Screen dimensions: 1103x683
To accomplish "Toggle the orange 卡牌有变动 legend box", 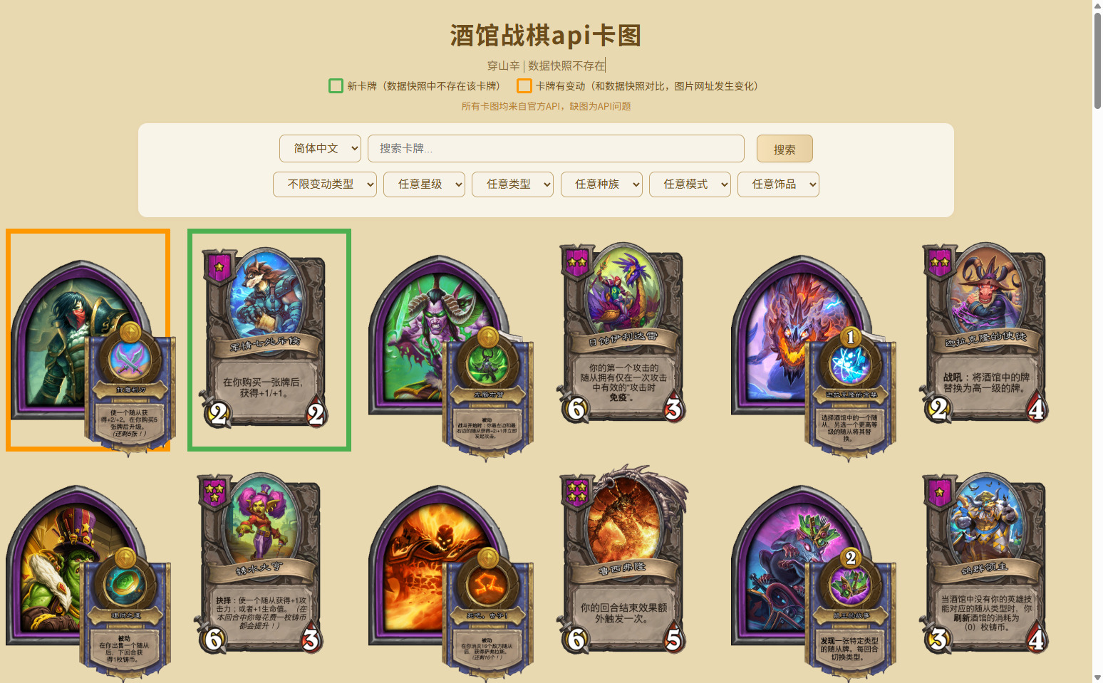I will pyautogui.click(x=524, y=86).
